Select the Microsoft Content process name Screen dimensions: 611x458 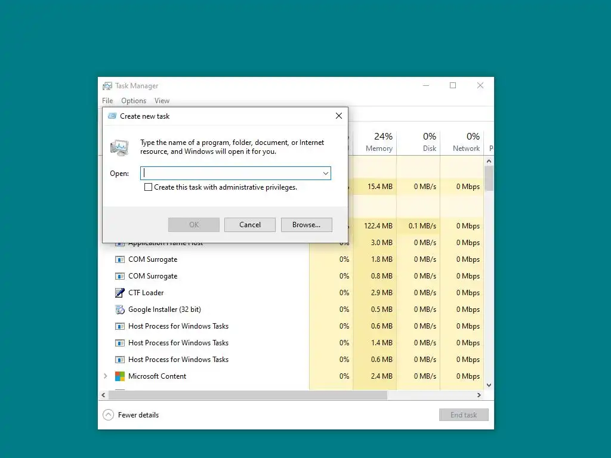tap(157, 376)
